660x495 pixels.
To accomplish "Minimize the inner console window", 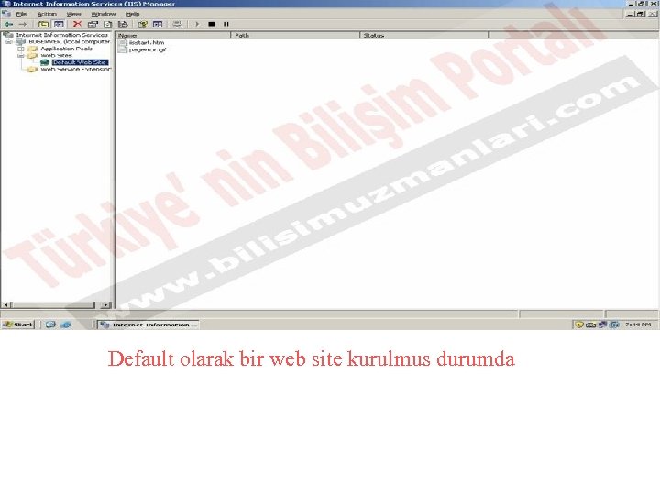I will 630,14.
